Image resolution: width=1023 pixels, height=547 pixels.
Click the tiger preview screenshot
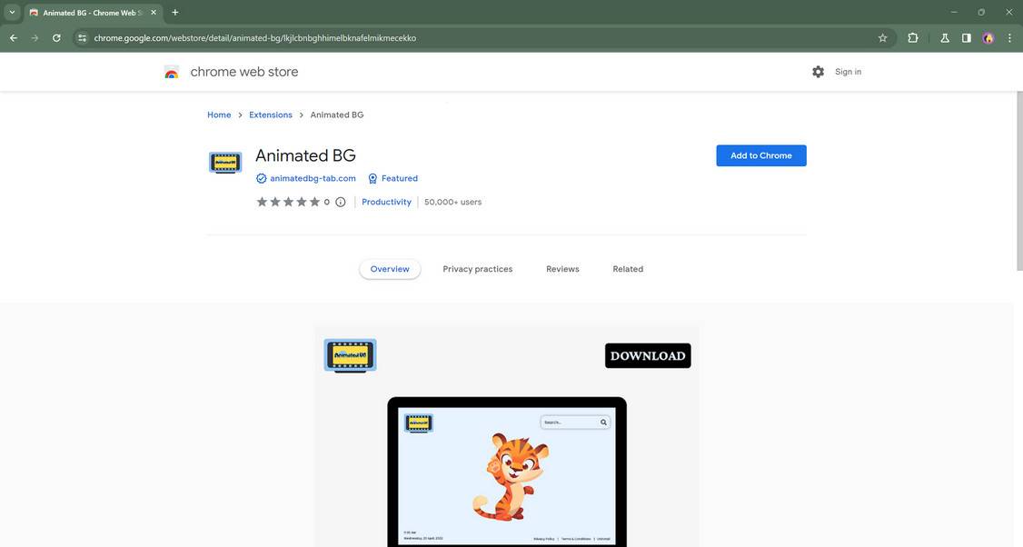507,472
